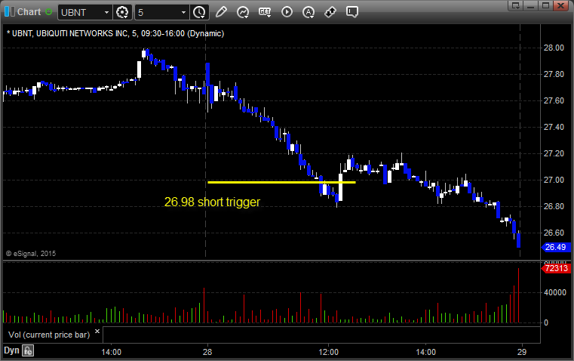The image size is (574, 361).
Task: Expand the interval dropdown arrow
Action: click(184, 12)
